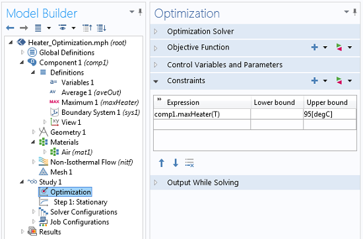Click the Non-Isothermal Flow physics icon
Image resolution: width=363 pixels, height=239 pixels.
(44, 161)
